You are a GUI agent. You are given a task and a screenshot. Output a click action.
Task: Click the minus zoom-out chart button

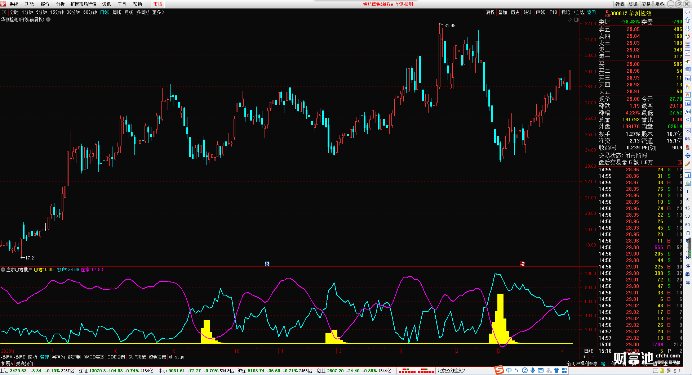(x=593, y=357)
